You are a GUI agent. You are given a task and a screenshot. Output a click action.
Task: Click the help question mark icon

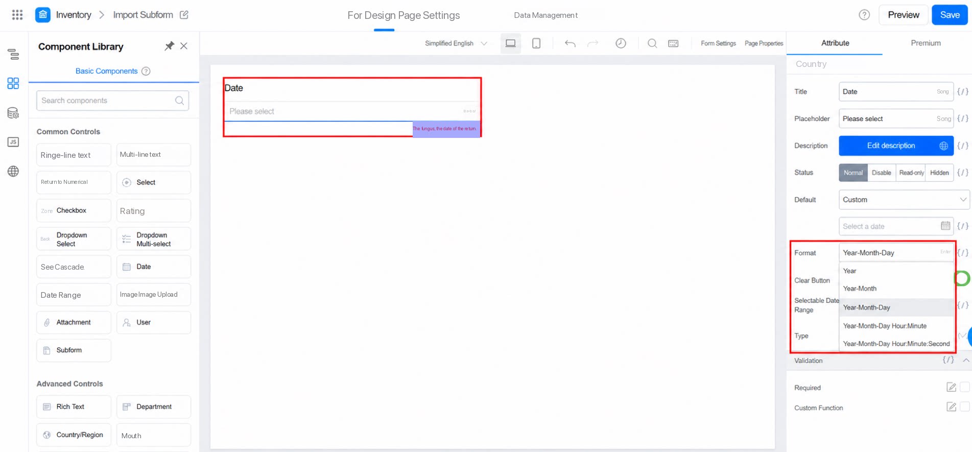[864, 15]
